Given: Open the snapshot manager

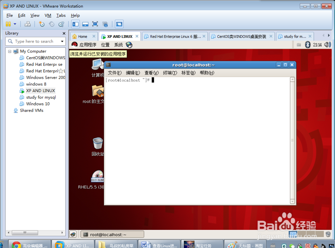Looking at the screenshot, I should click(x=61, y=24).
